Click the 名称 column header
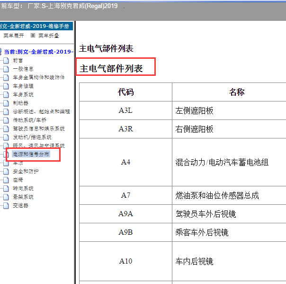The image size is (286, 284). [229, 92]
